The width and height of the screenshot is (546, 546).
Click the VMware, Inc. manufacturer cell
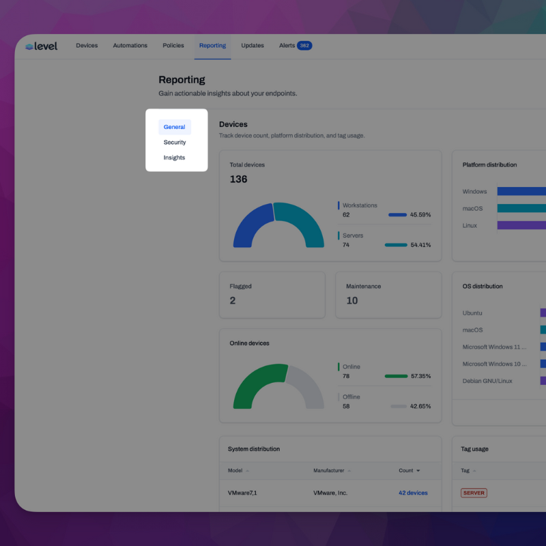coord(330,493)
